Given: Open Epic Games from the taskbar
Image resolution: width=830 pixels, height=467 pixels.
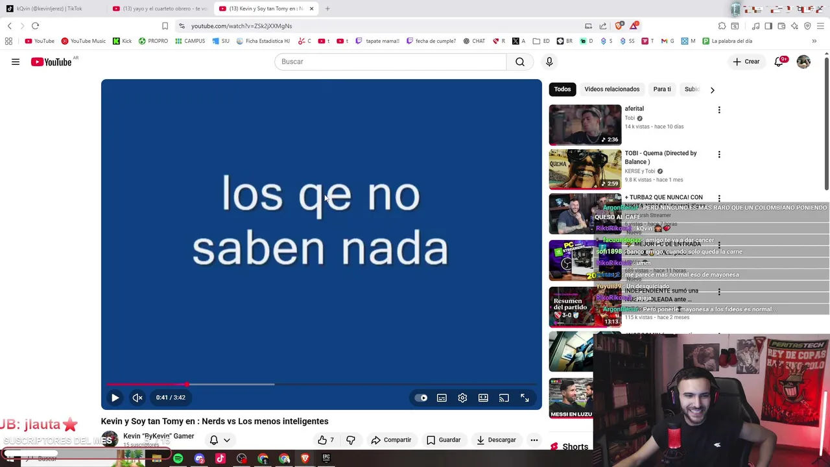Looking at the screenshot, I should tap(326, 459).
